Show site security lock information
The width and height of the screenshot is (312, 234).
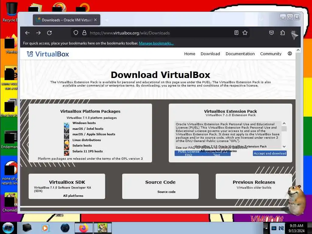(x=84, y=33)
